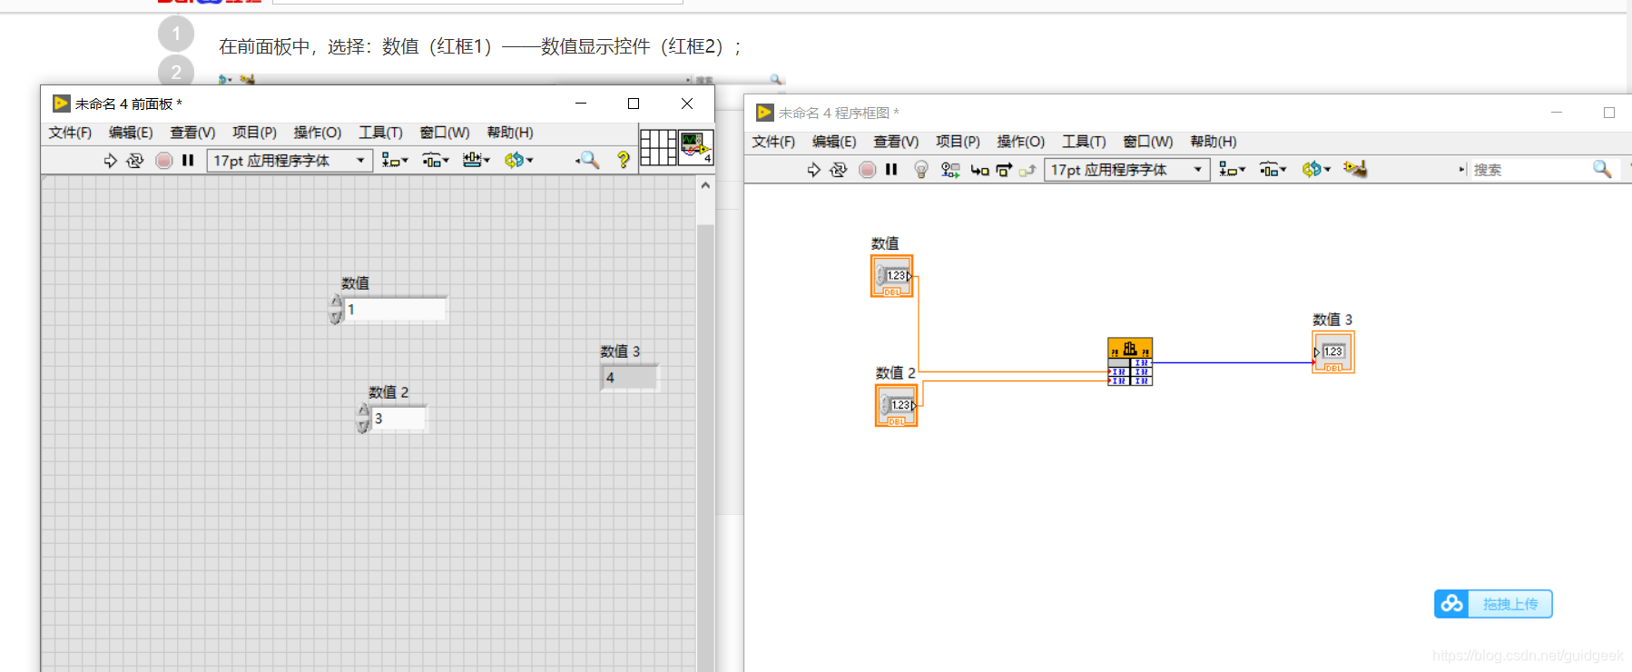
Task: Click search magnifier in block diagram toolbar
Action: click(1602, 170)
